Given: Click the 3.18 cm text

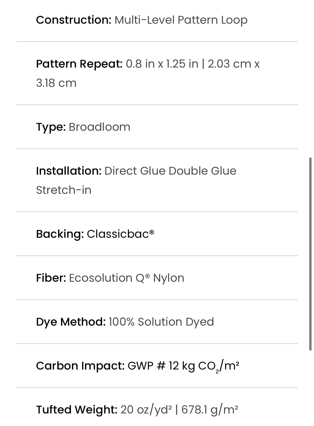Looking at the screenshot, I should [56, 83].
